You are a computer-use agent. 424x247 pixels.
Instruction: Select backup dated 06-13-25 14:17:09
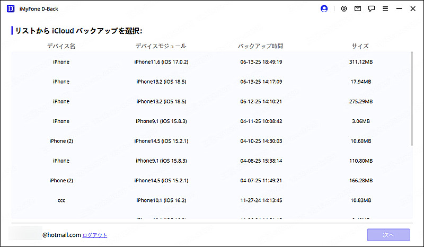[x=211, y=82]
